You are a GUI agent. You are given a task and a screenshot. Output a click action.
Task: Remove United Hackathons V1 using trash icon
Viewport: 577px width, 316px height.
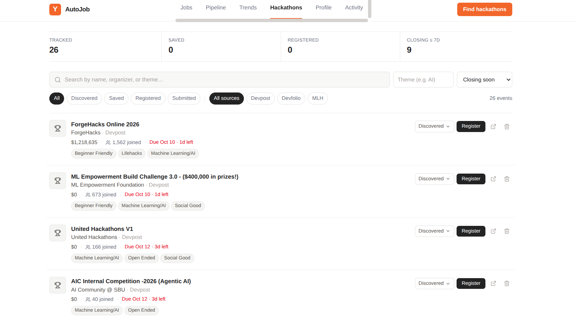(x=507, y=231)
